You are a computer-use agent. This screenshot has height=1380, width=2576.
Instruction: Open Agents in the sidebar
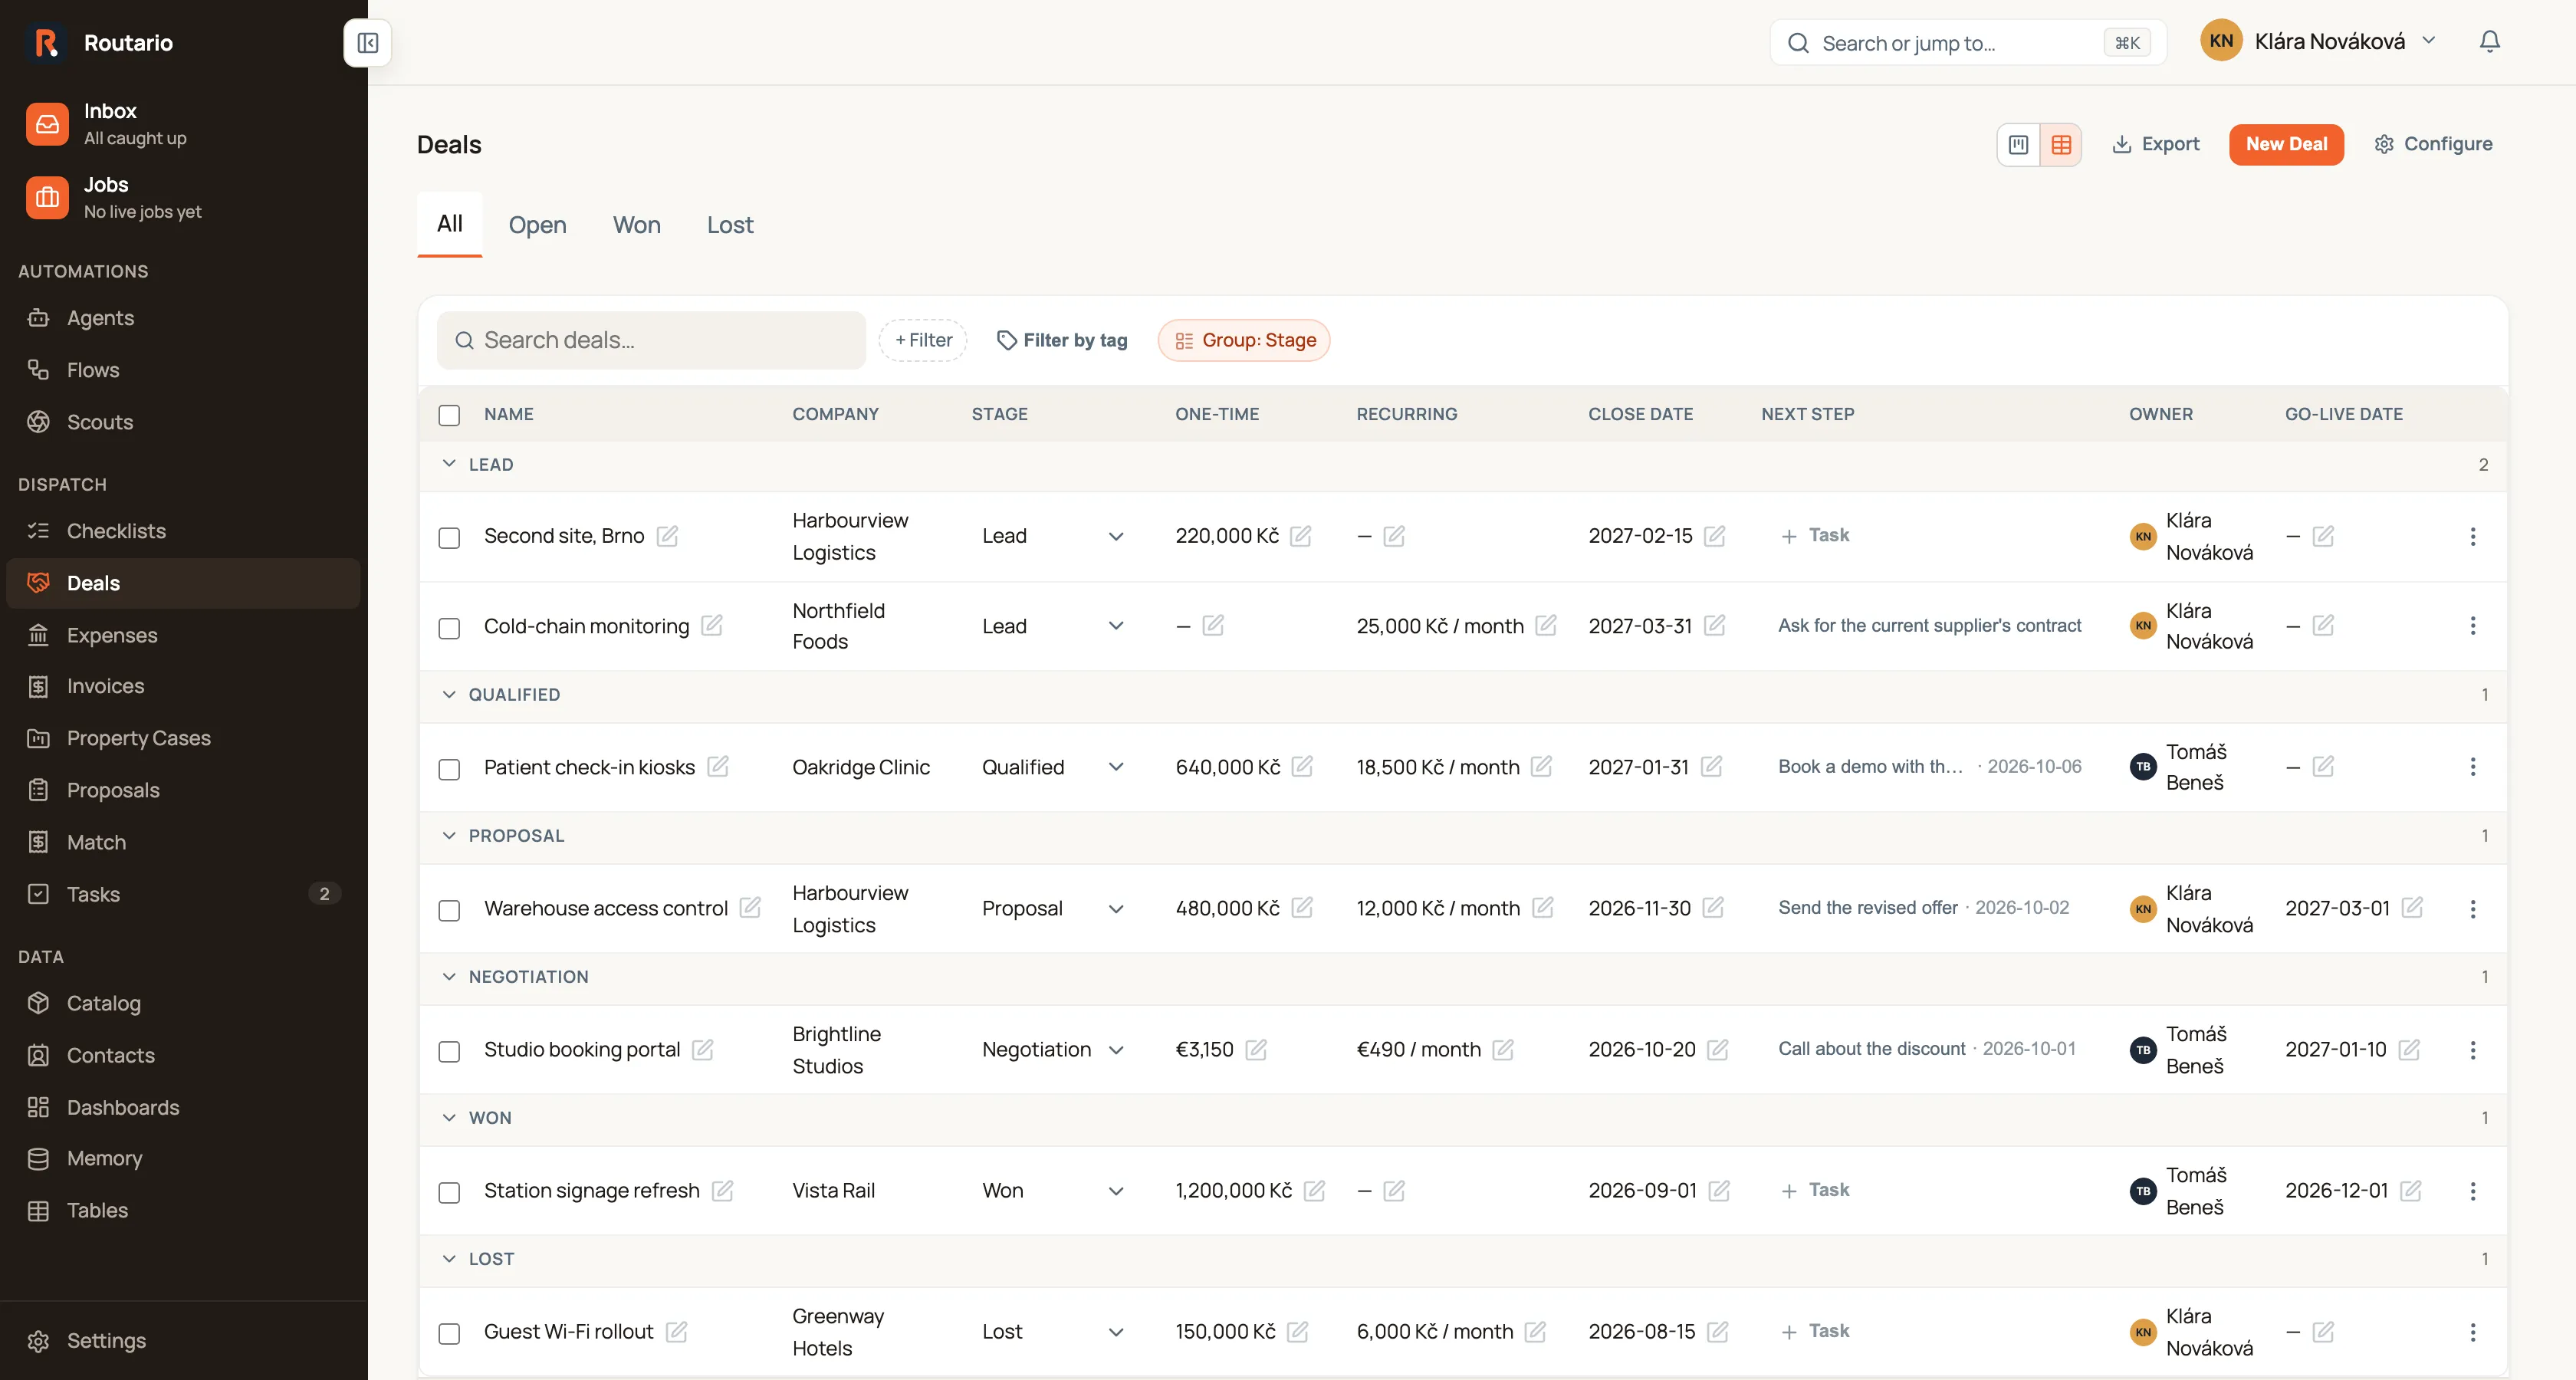click(x=183, y=318)
